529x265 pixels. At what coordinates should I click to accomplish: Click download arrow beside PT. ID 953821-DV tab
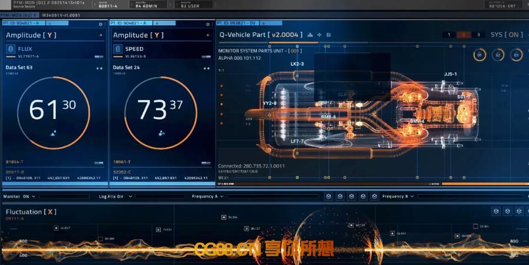tap(263, 24)
